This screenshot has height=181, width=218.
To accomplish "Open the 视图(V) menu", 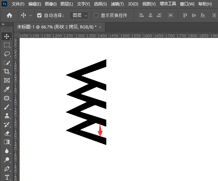I will (x=149, y=4).
